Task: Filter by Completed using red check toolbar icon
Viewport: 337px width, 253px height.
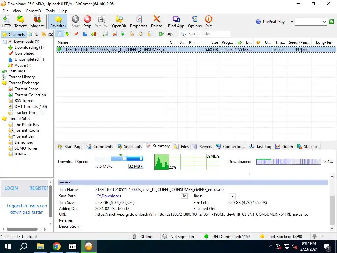Action: [76, 34]
